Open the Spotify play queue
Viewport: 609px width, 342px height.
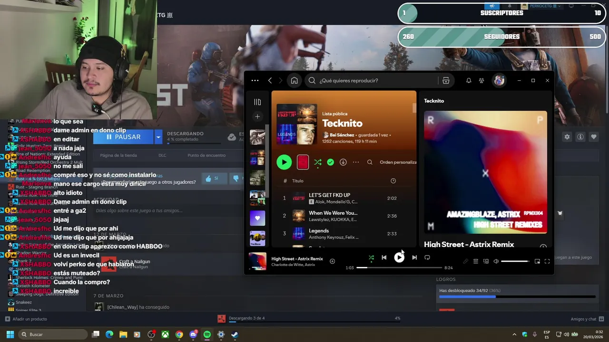point(475,261)
